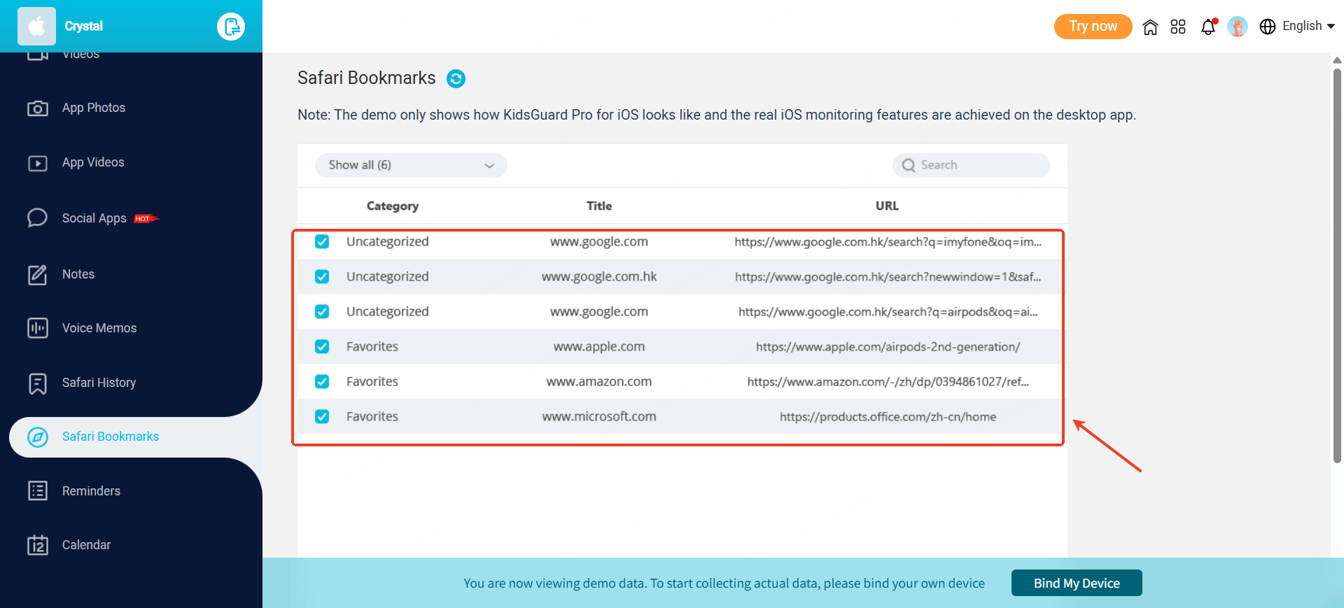The height and width of the screenshot is (608, 1344).
Task: Expand the Show all (6) dropdown
Action: (x=411, y=165)
